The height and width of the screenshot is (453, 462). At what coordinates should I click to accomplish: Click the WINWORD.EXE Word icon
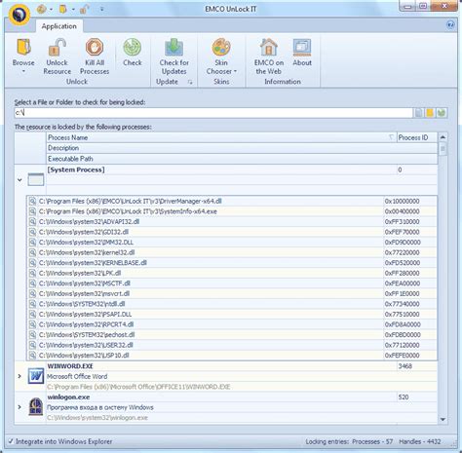click(x=36, y=376)
